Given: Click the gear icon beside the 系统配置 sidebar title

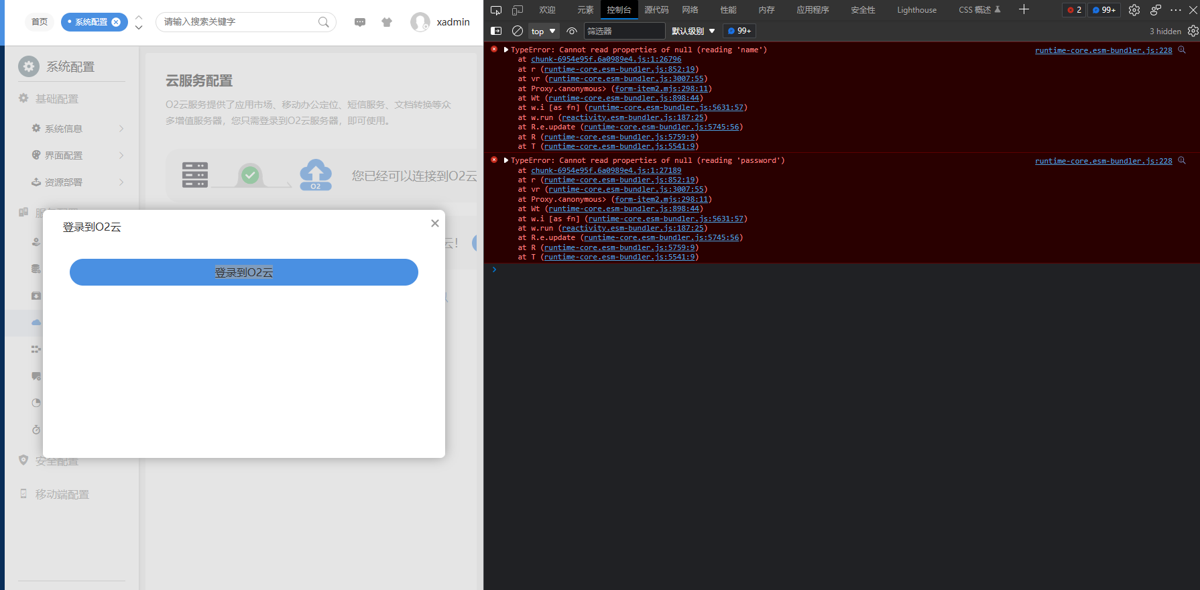Looking at the screenshot, I should click(x=28, y=66).
